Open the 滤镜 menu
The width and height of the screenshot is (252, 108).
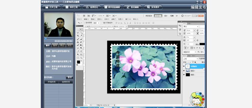(x=113, y=19)
